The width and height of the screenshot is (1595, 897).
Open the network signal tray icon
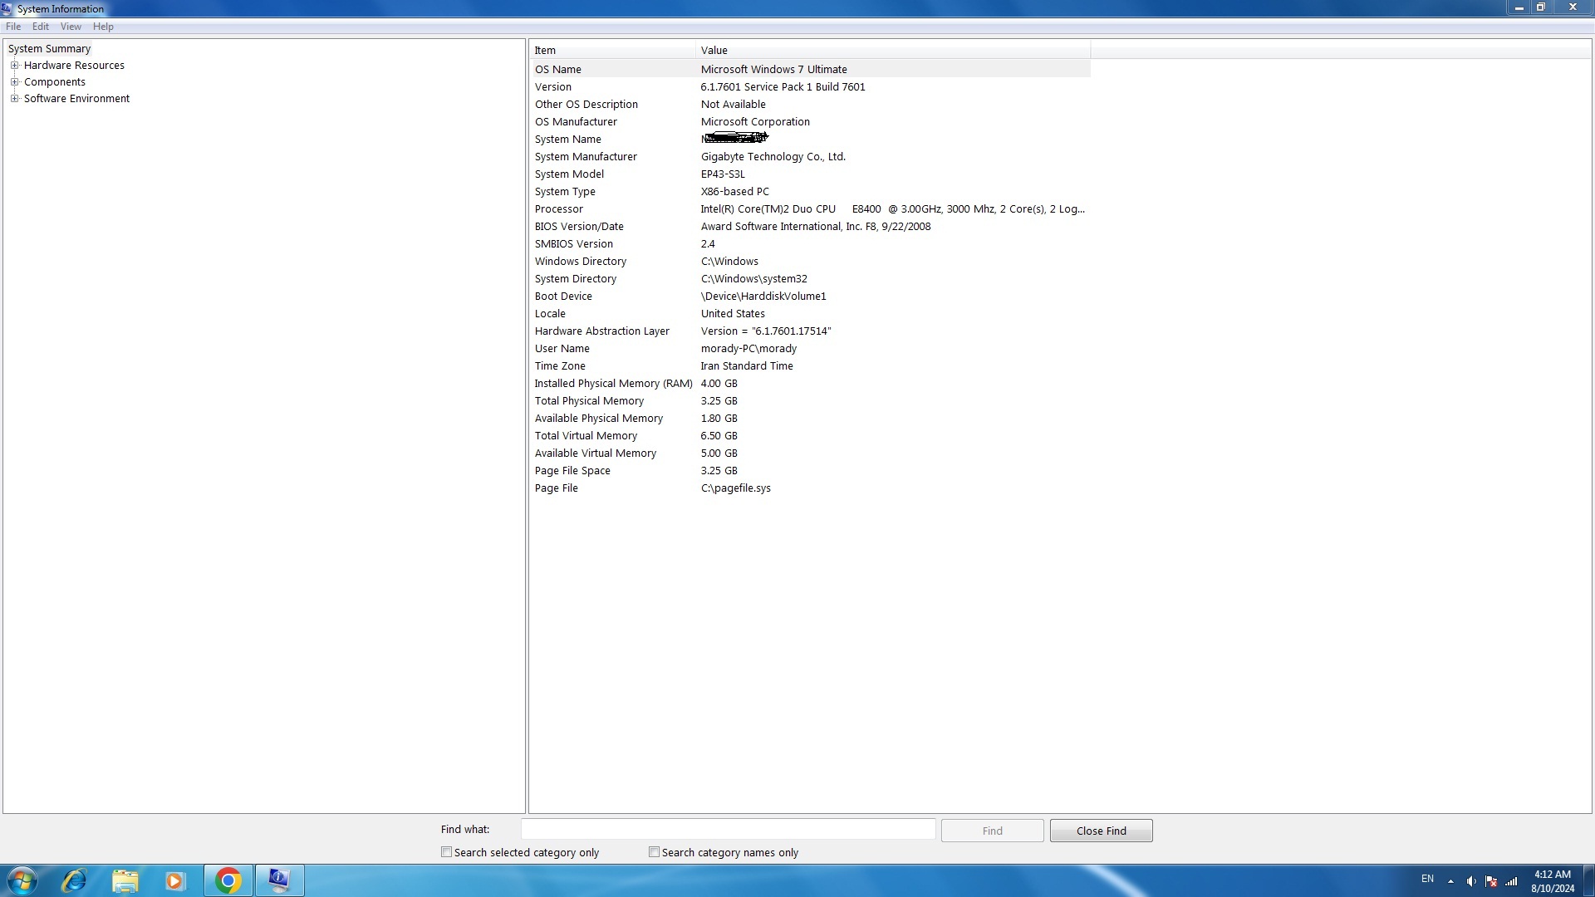coord(1512,881)
